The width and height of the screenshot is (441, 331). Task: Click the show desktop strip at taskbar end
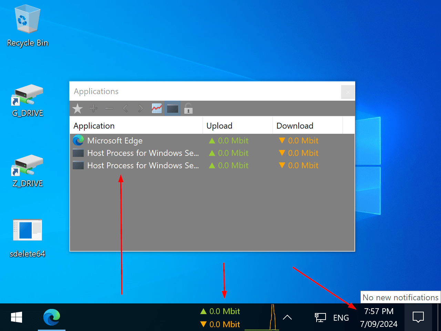[x=439, y=317]
